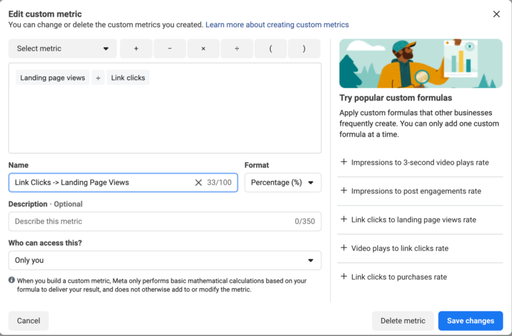Insert the division operator
The height and width of the screenshot is (336, 512).
pyautogui.click(x=237, y=49)
